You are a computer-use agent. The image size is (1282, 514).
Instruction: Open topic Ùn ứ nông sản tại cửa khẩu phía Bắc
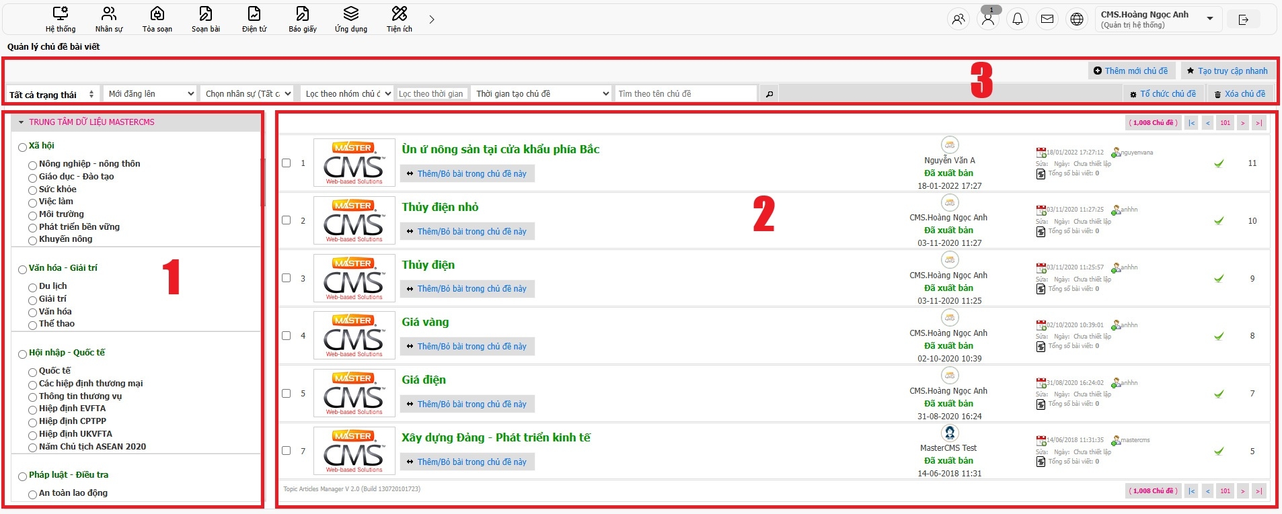pyautogui.click(x=500, y=149)
